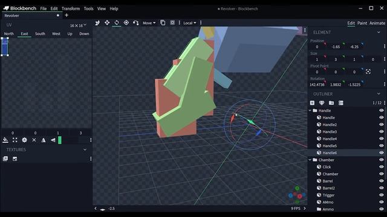Switch to Animate mode tab
Image resolution: width=387 pixels, height=217 pixels.
pyautogui.click(x=377, y=23)
